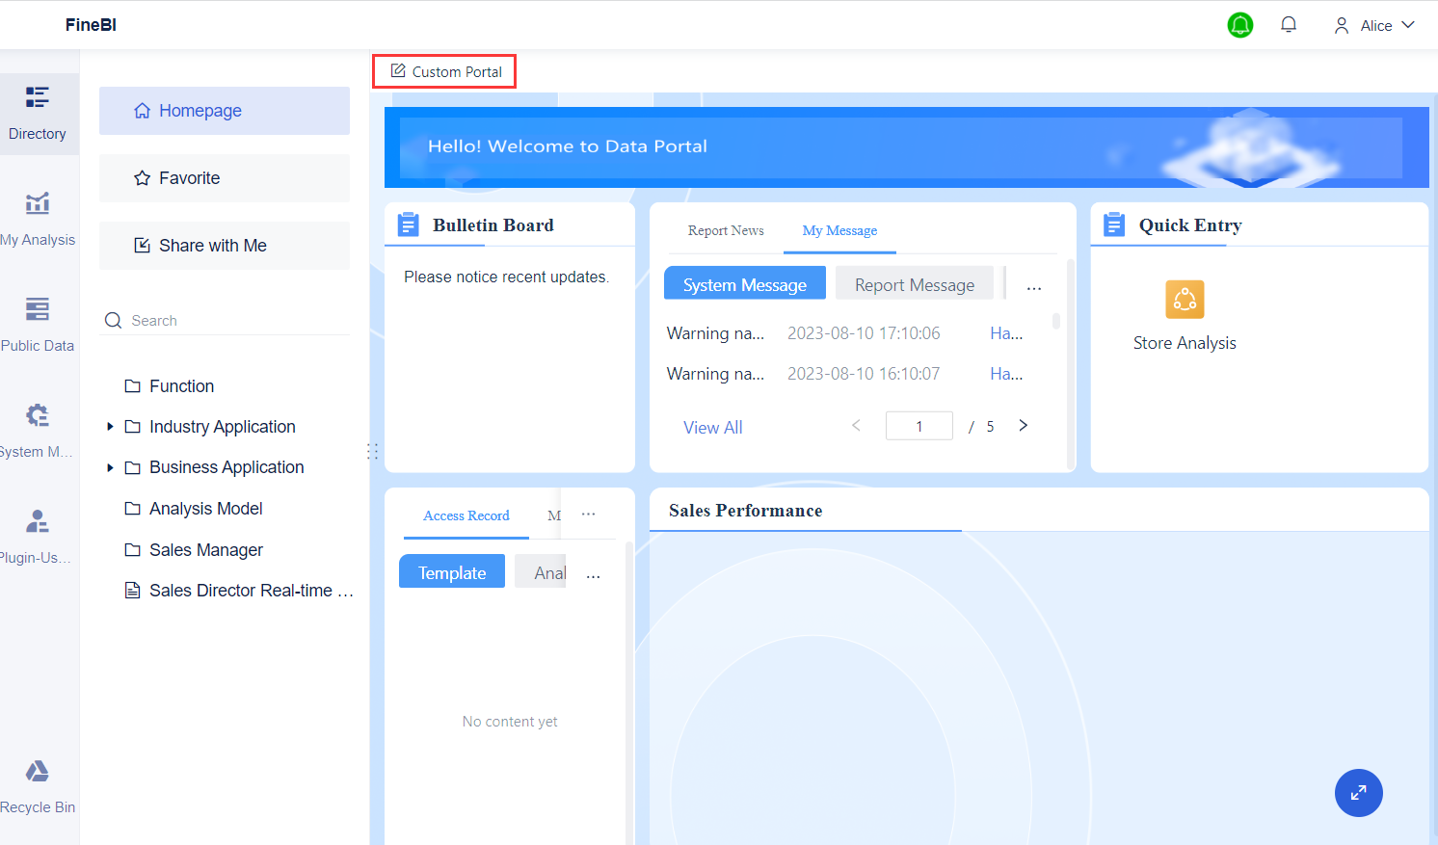Click the fullscreen expand button

(1359, 793)
